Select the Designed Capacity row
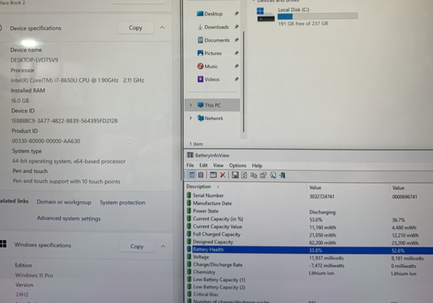 309,242
